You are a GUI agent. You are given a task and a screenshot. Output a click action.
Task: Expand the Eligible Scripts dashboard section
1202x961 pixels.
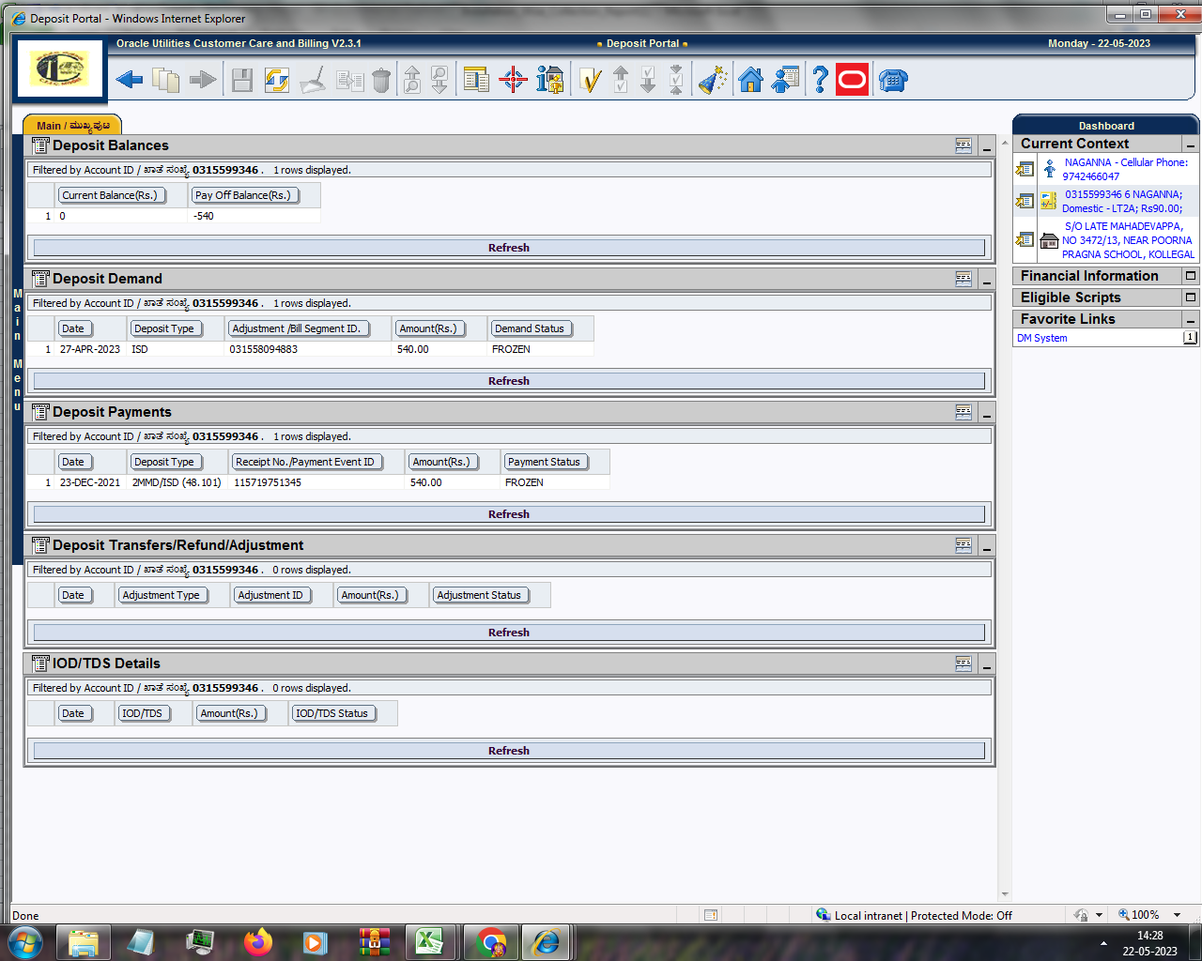tap(1191, 297)
